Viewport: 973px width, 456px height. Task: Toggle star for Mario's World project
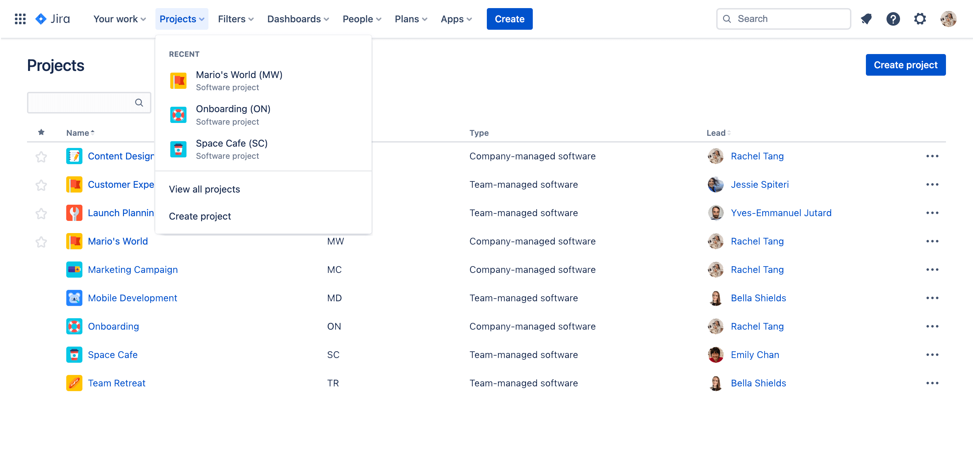pyautogui.click(x=42, y=241)
